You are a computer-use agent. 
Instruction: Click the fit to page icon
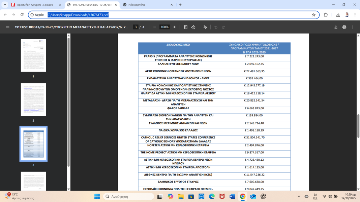point(186,27)
